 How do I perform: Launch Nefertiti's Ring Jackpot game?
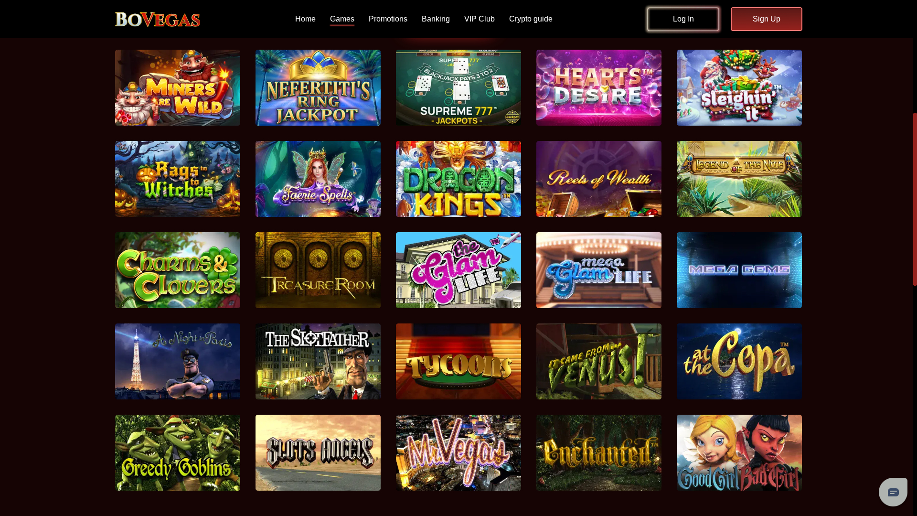click(318, 87)
